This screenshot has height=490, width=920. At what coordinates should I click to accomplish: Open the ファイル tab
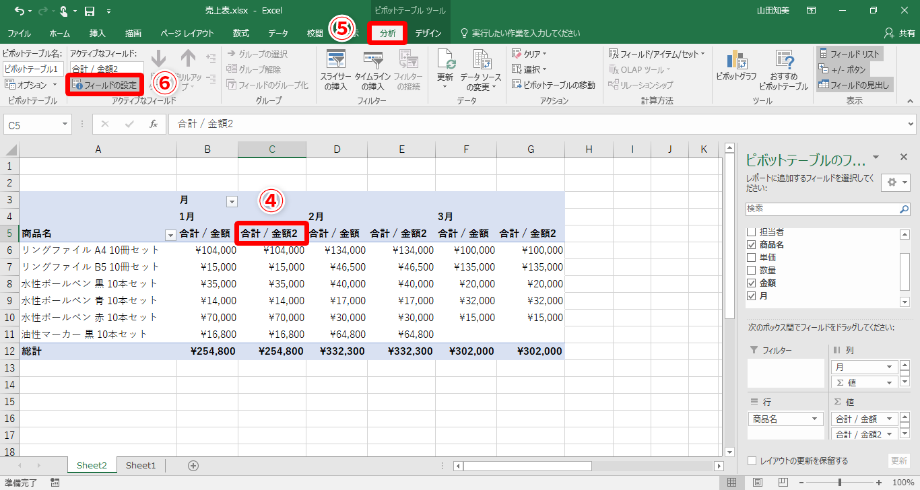tap(19, 34)
